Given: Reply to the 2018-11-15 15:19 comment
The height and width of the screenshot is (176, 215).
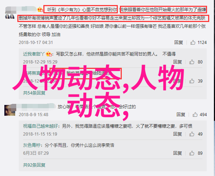Looking at the screenshot, I should [177, 134].
